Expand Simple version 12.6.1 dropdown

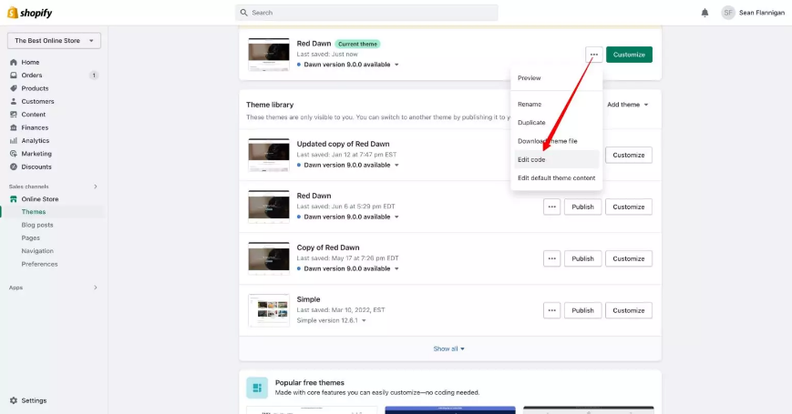(364, 320)
